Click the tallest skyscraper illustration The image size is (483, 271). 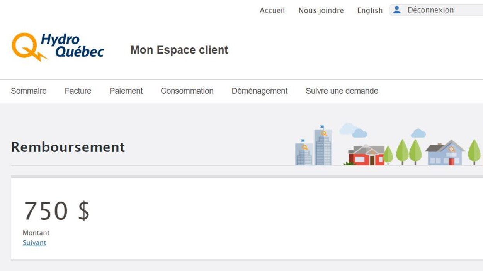[x=323, y=146]
